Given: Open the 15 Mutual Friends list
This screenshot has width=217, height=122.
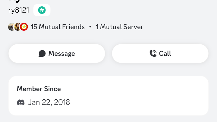Looking at the screenshot, I should click(58, 27).
